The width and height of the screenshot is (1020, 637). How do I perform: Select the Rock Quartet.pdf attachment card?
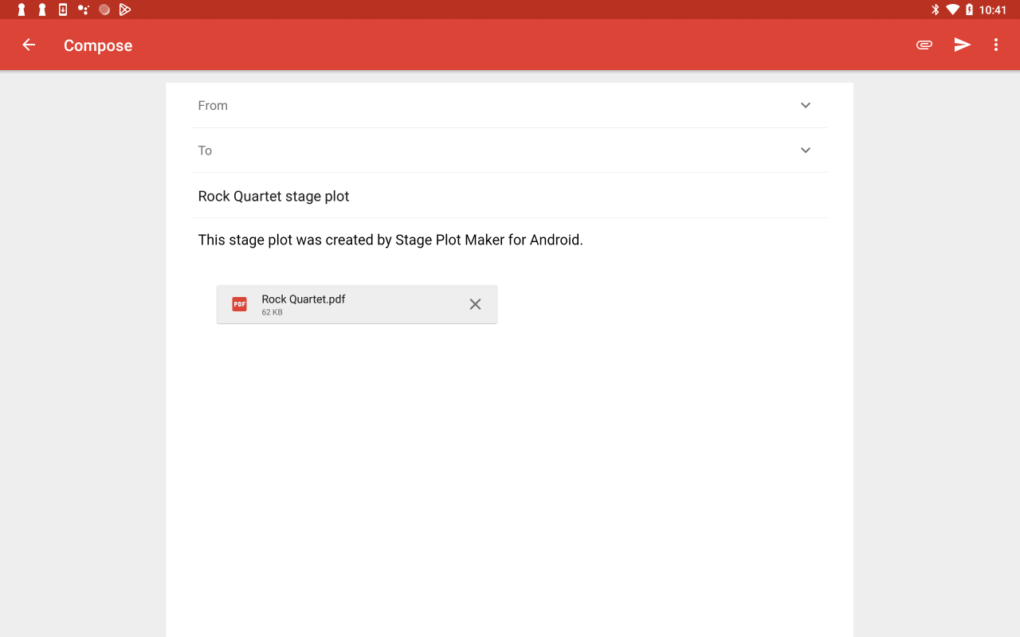pyautogui.click(x=357, y=304)
